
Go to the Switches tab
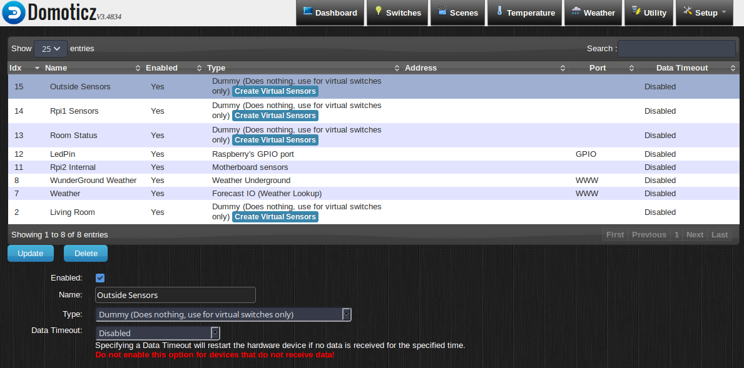tap(397, 12)
